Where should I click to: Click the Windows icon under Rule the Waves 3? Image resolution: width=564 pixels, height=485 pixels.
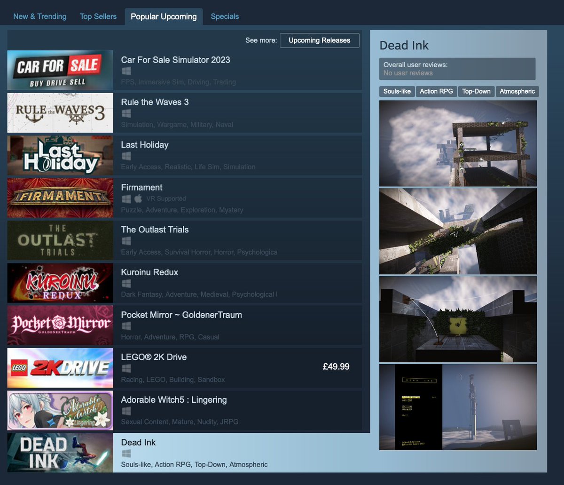[126, 113]
